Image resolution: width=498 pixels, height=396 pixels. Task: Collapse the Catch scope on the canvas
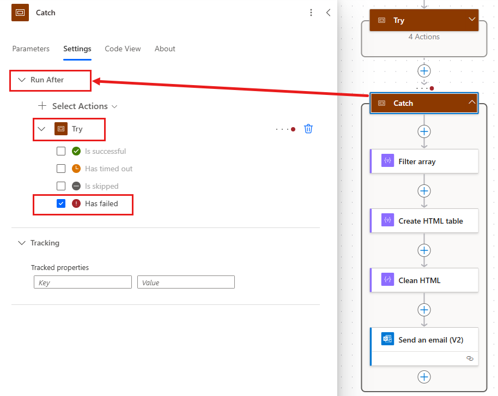point(472,103)
